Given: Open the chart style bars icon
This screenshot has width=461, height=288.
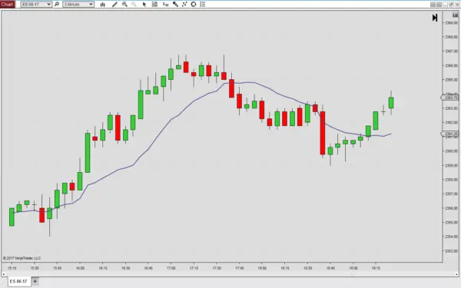Looking at the screenshot, I should coord(103,5).
